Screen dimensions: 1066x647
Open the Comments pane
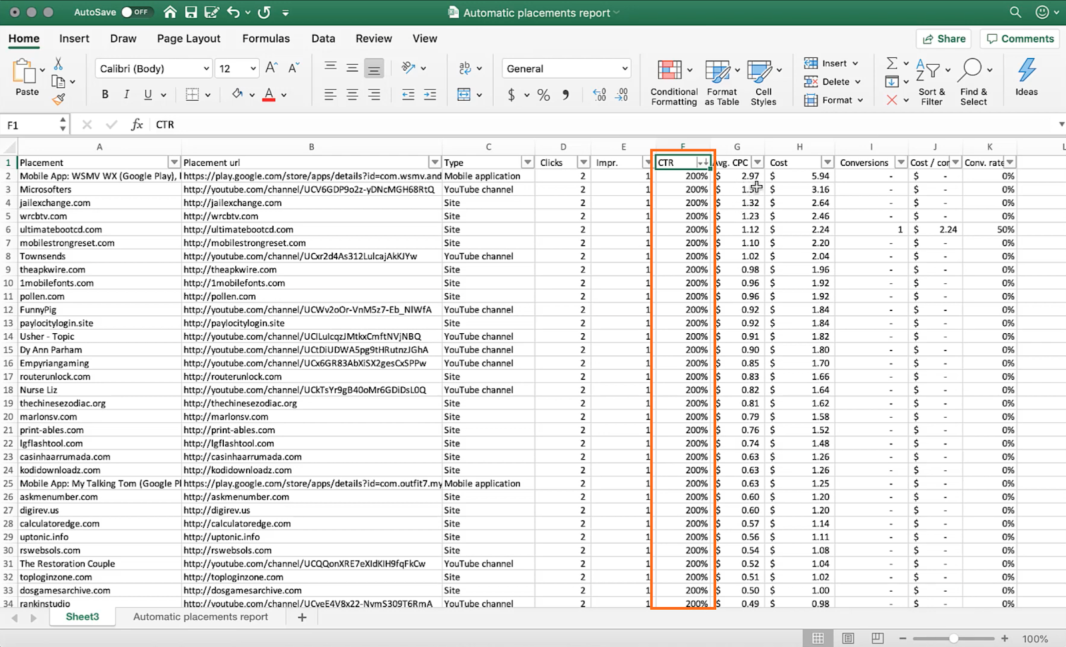click(x=1020, y=39)
